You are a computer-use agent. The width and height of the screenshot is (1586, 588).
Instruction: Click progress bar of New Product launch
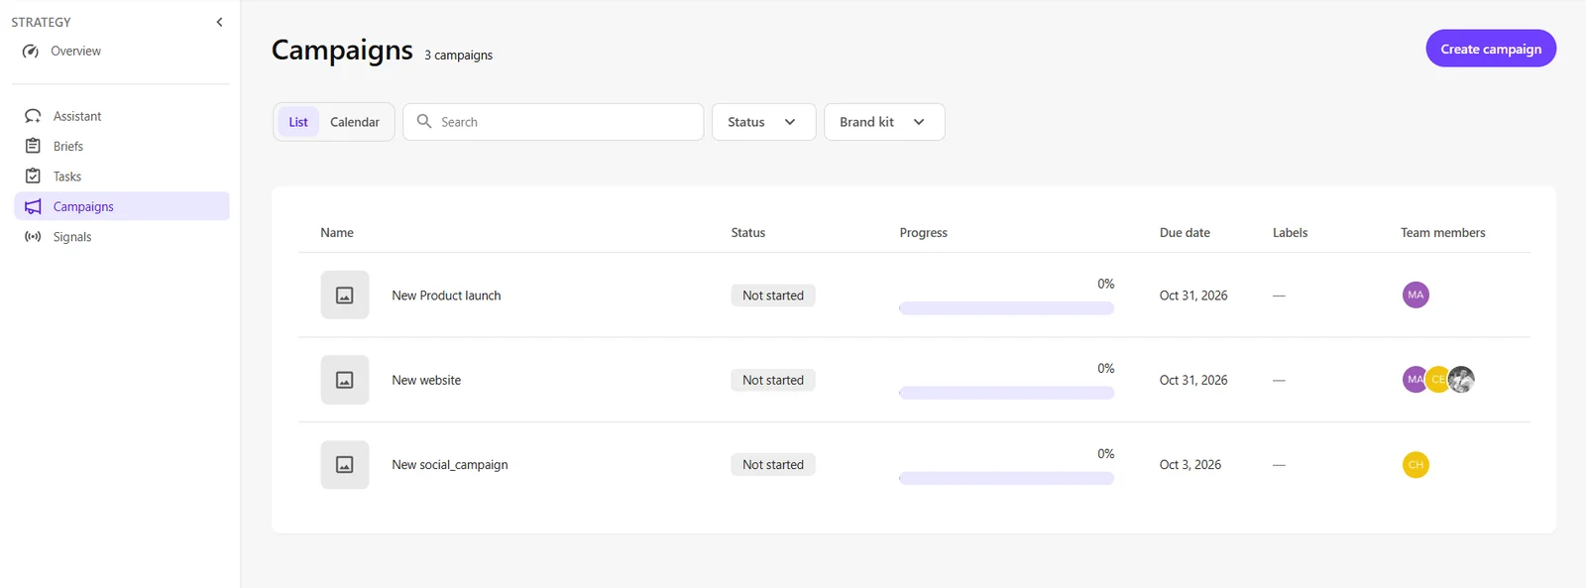coord(1006,308)
